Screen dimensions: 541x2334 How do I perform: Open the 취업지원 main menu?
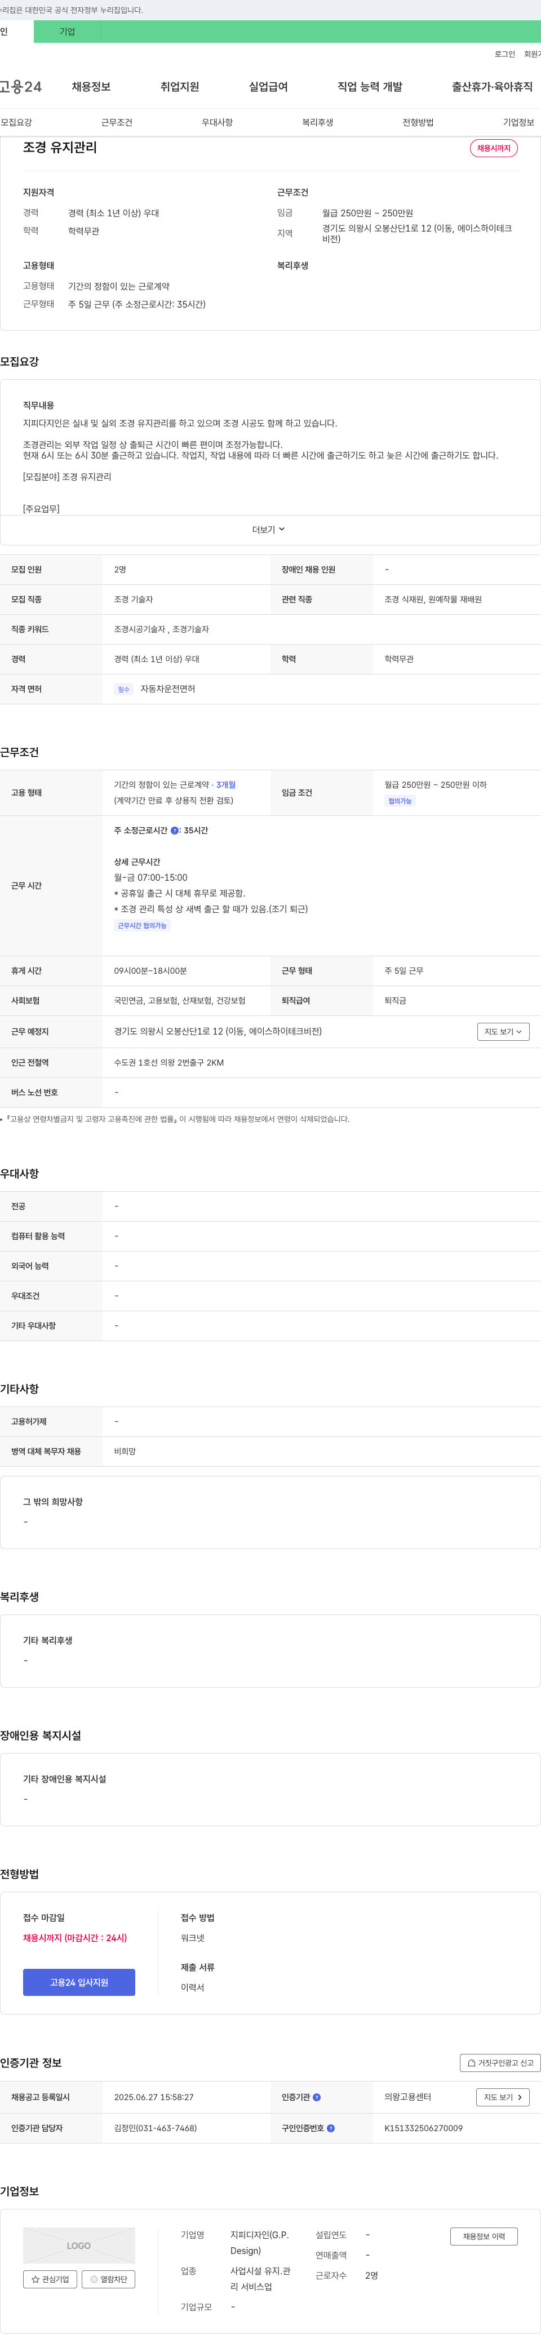coord(179,87)
